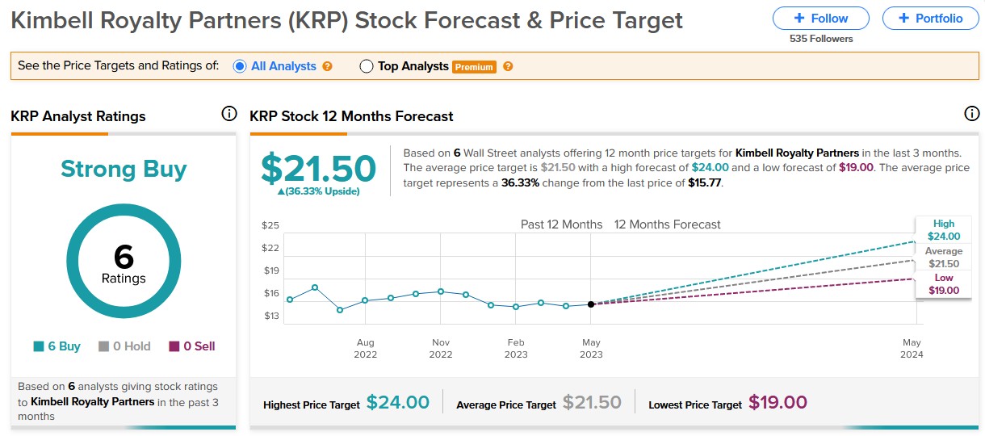The height and width of the screenshot is (436, 985).
Task: Click info icon beside 12 Months Forecast
Action: click(x=972, y=114)
